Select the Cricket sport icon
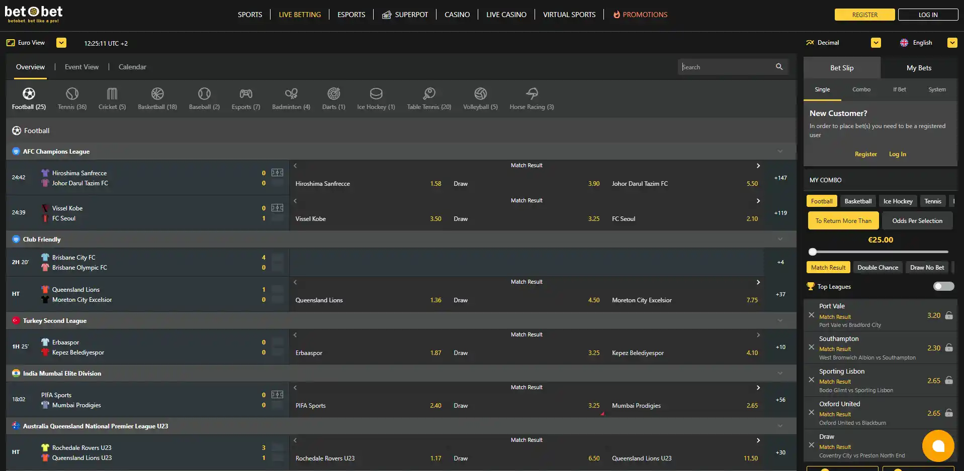This screenshot has height=471, width=964. [x=112, y=93]
